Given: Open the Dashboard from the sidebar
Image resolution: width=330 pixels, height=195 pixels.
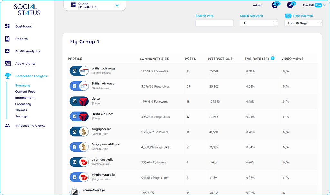Looking at the screenshot, I should point(7,26).
